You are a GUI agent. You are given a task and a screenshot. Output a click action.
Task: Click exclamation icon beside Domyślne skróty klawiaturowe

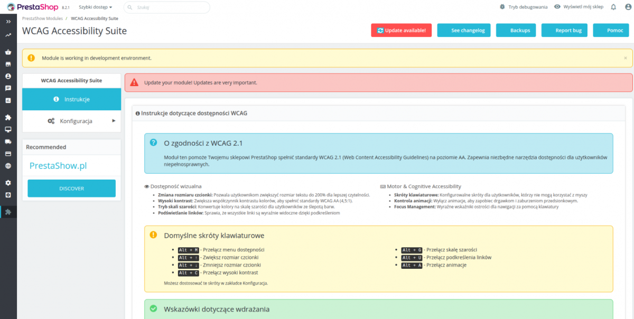(153, 235)
